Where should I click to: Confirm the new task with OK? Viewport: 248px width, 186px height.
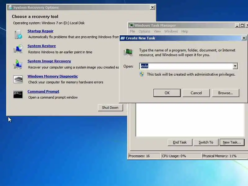click(167, 93)
